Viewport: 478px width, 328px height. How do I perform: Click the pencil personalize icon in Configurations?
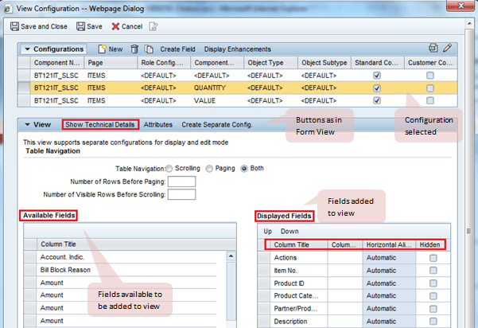tap(448, 49)
